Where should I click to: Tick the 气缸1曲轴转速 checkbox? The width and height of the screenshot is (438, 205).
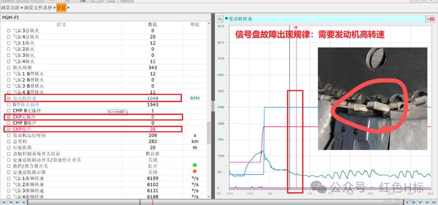point(9,179)
